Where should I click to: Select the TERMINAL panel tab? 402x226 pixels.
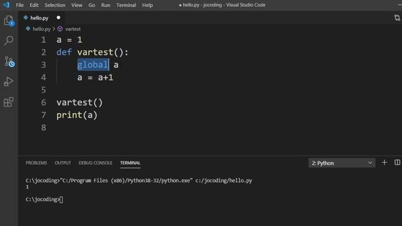(x=130, y=163)
